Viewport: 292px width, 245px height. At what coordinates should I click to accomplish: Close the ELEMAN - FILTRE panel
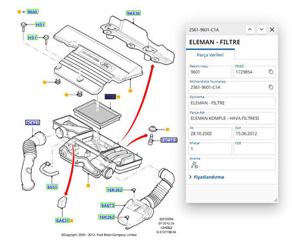272,30
